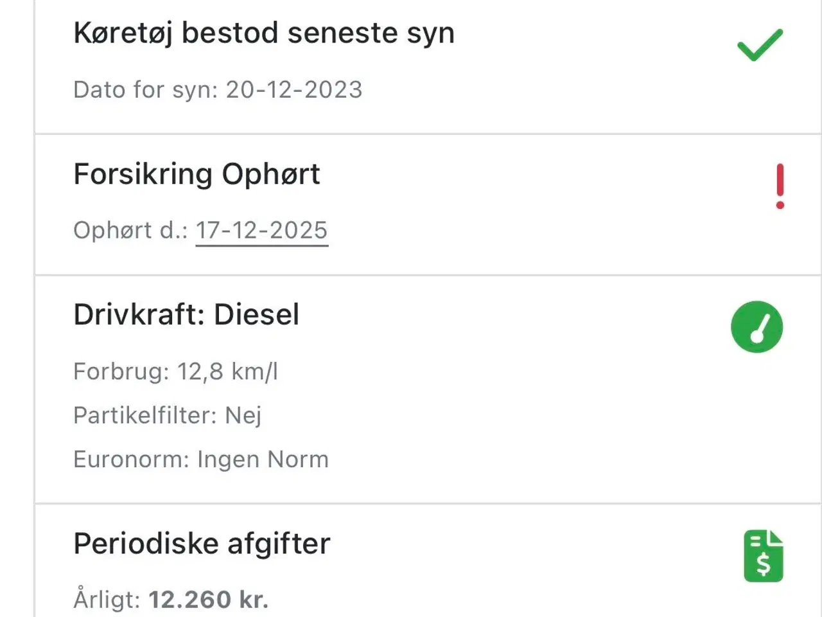Toggle the inspection passed status row
The width and height of the screenshot is (822, 617).
[x=411, y=64]
